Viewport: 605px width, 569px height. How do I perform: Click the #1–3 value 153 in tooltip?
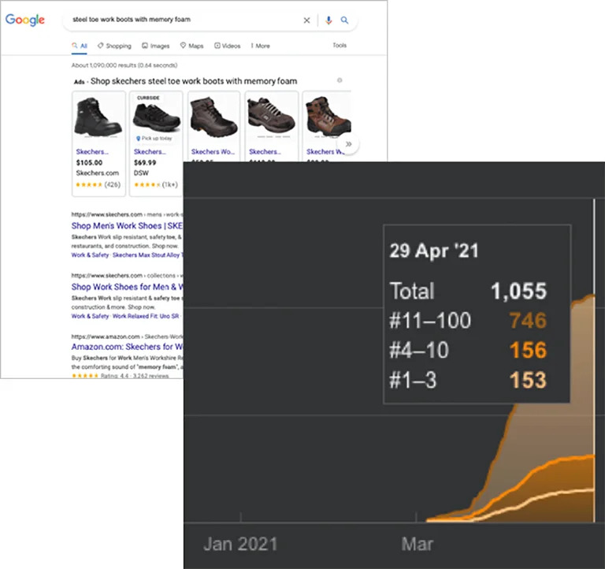pyautogui.click(x=528, y=380)
